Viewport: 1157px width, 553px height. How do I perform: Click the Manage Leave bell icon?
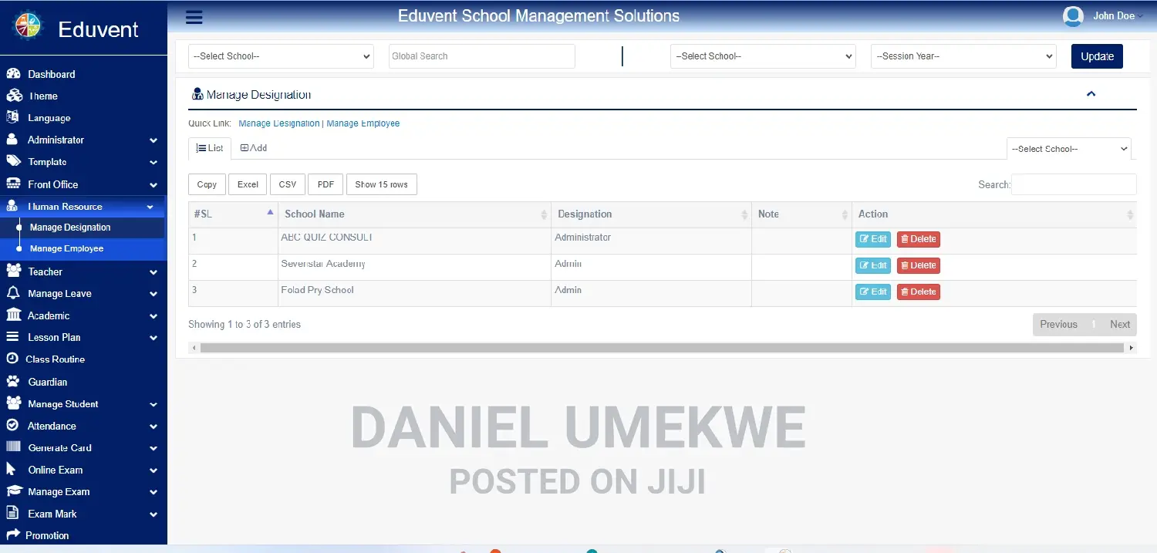(13, 293)
